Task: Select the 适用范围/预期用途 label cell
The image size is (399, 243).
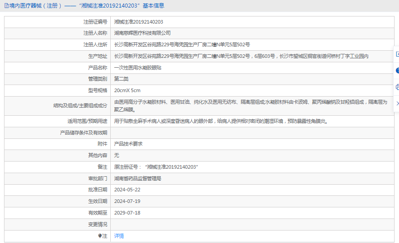Action: coord(57,121)
